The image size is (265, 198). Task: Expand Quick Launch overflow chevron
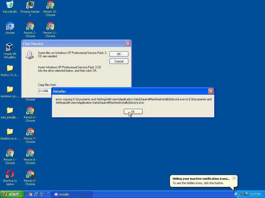pyautogui.click(x=48, y=193)
